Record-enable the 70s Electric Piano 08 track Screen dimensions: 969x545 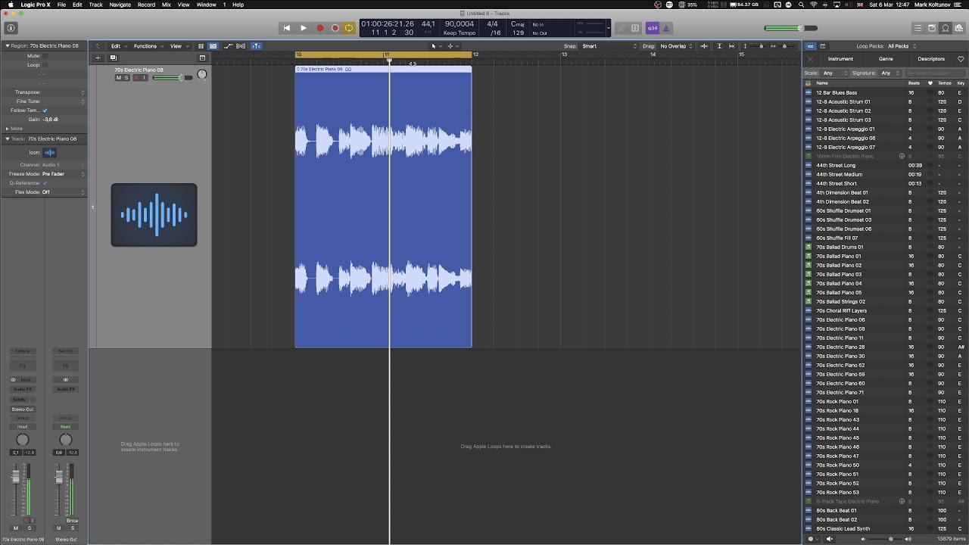pos(136,78)
